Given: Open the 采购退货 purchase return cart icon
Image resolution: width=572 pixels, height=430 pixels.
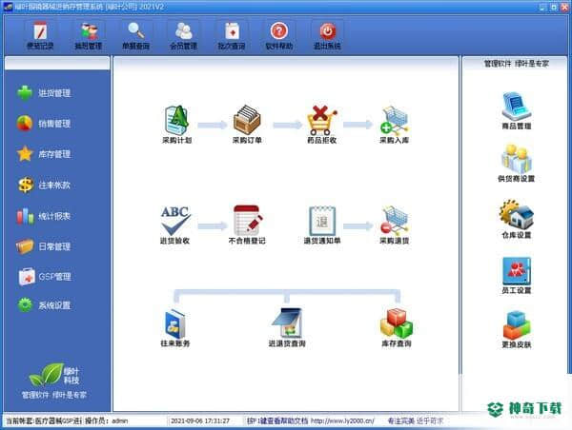Looking at the screenshot, I should (x=395, y=225).
